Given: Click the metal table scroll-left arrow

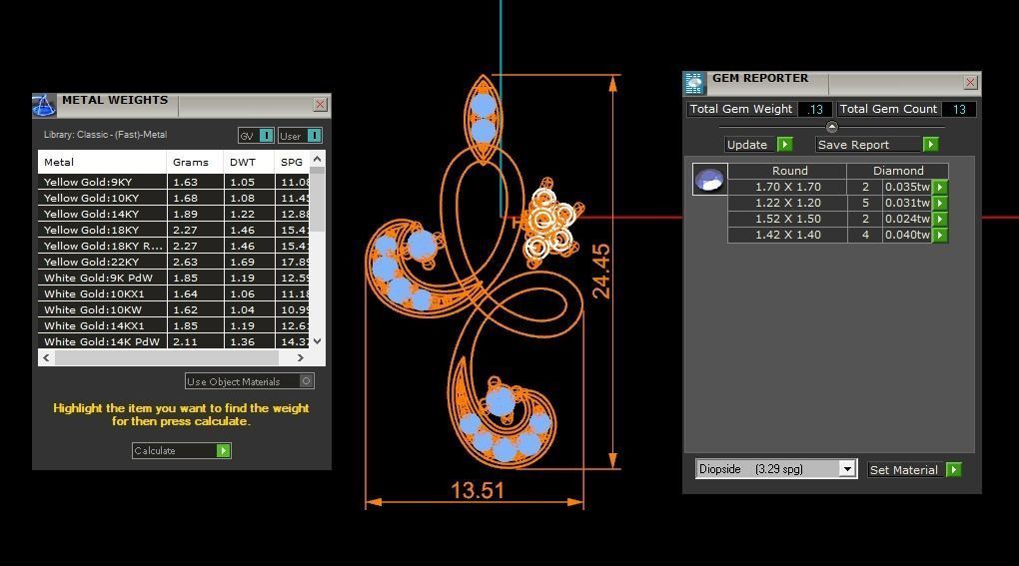Looking at the screenshot, I should coord(46,357).
